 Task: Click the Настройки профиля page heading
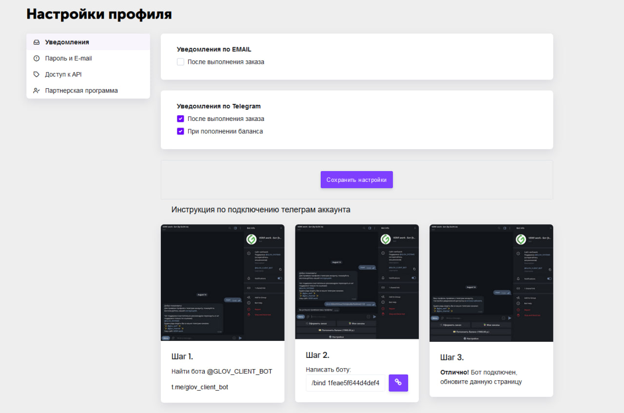coord(99,14)
